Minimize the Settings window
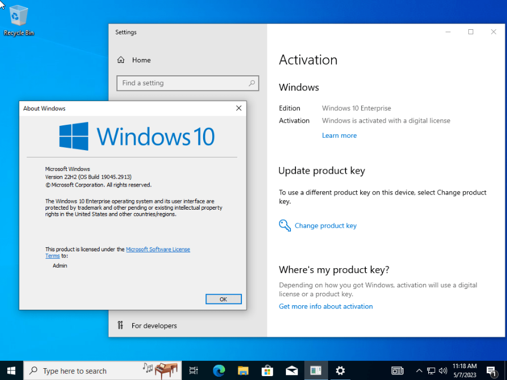 pyautogui.click(x=448, y=31)
